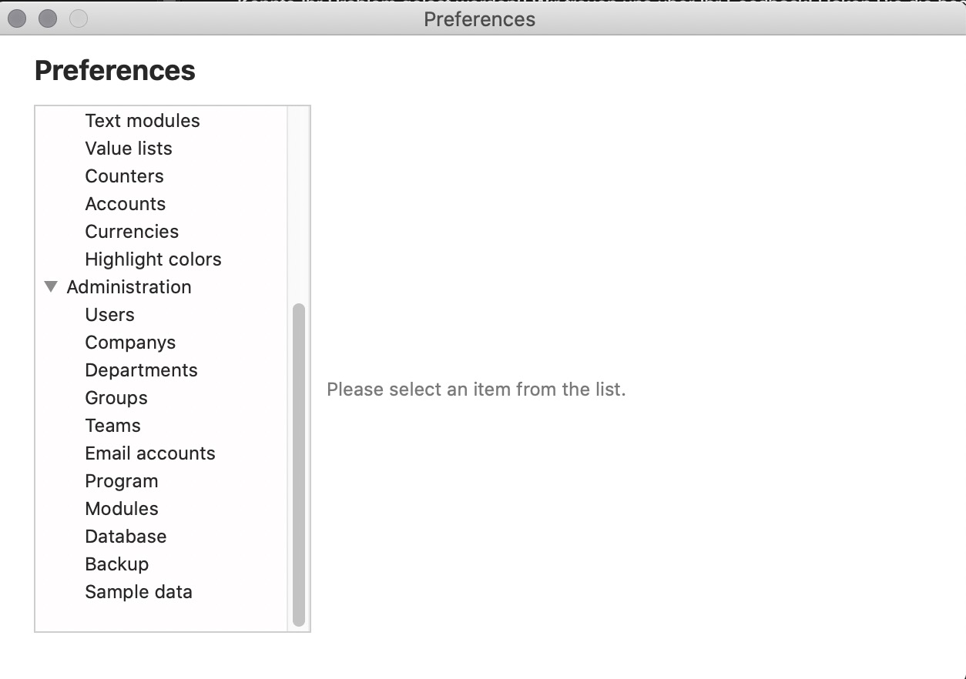Image resolution: width=966 pixels, height=679 pixels.
Task: Choose the Groups entry
Action: pos(116,398)
